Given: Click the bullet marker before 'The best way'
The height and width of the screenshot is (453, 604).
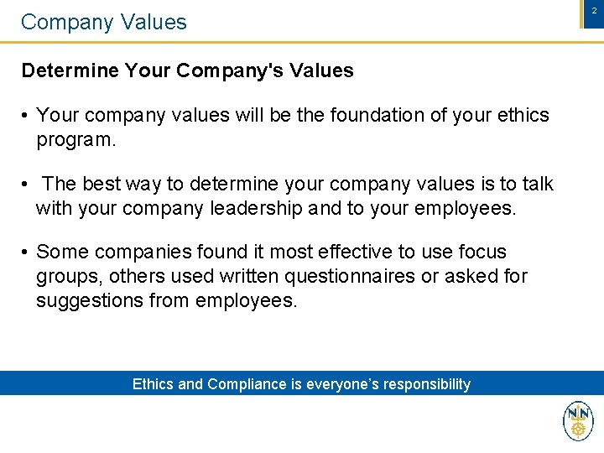Looking at the screenshot, I should pos(24,184).
